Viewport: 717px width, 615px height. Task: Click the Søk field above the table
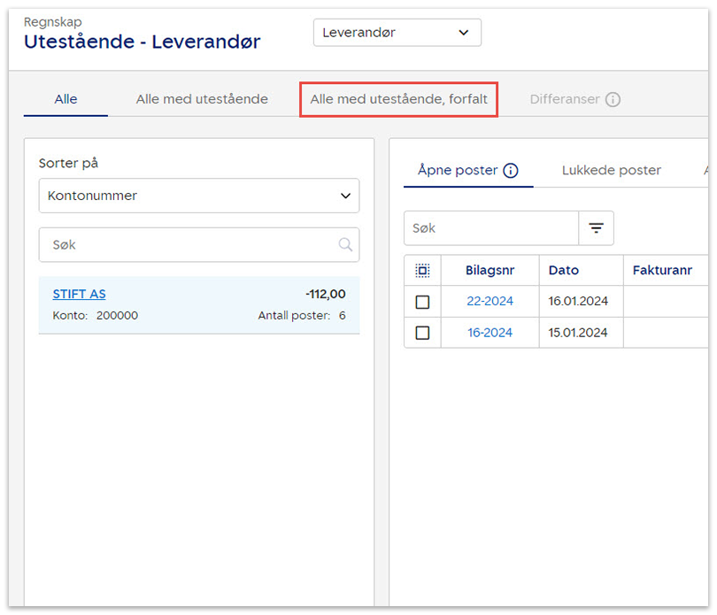(491, 228)
